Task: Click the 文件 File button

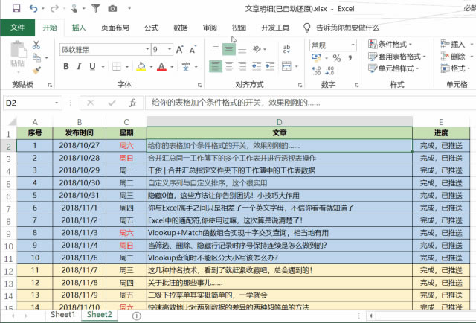Action: (x=17, y=28)
